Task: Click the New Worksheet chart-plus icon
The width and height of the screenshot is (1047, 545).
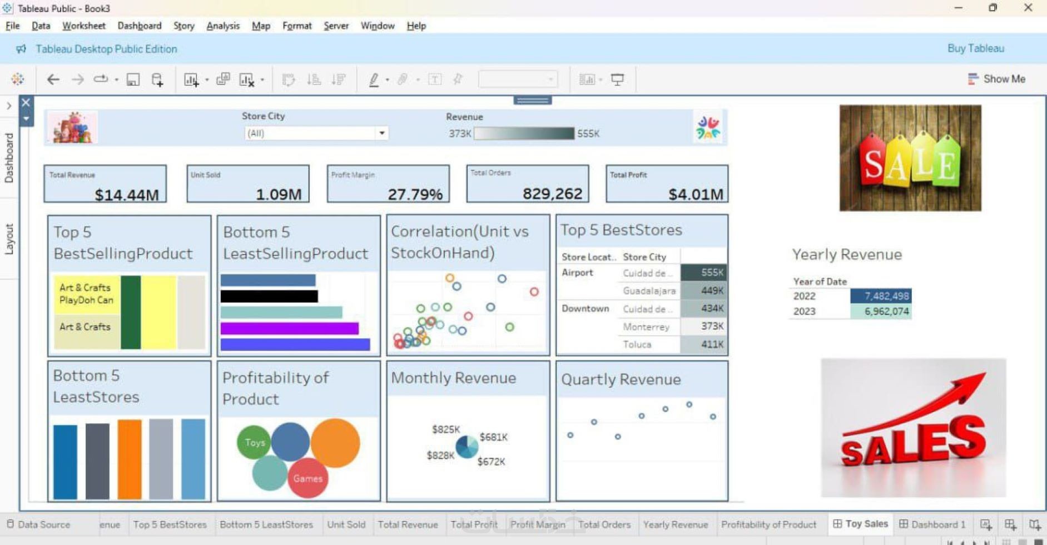Action: [191, 80]
